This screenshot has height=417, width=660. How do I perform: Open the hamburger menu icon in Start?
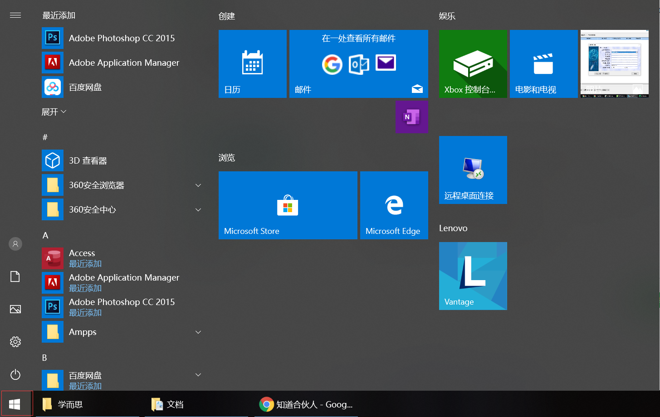click(x=15, y=15)
